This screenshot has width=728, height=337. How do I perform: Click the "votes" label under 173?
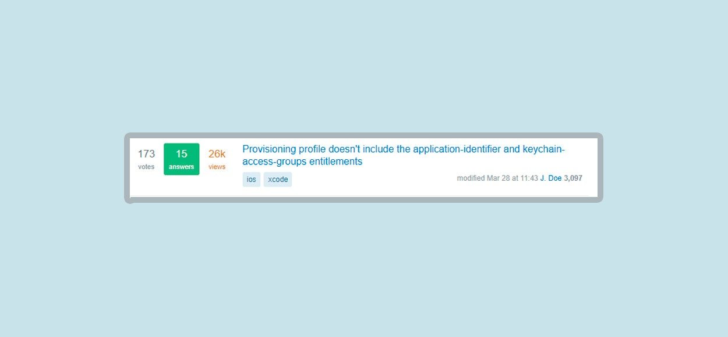(146, 167)
